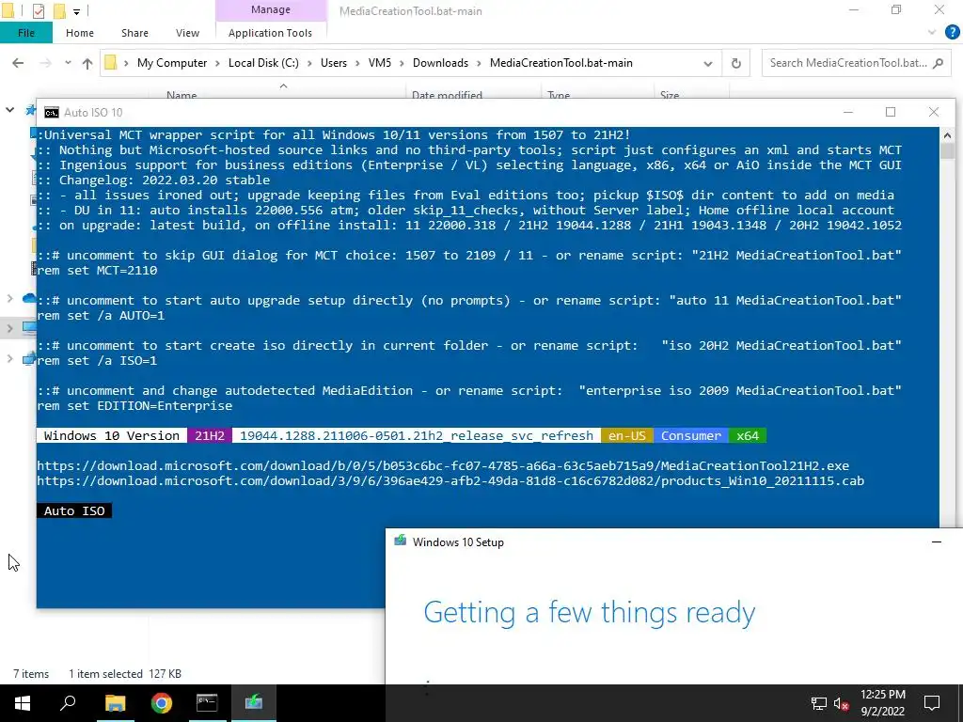Click the Auto ISO 10 console icon
This screenshot has height=722, width=963.
pyautogui.click(x=52, y=113)
